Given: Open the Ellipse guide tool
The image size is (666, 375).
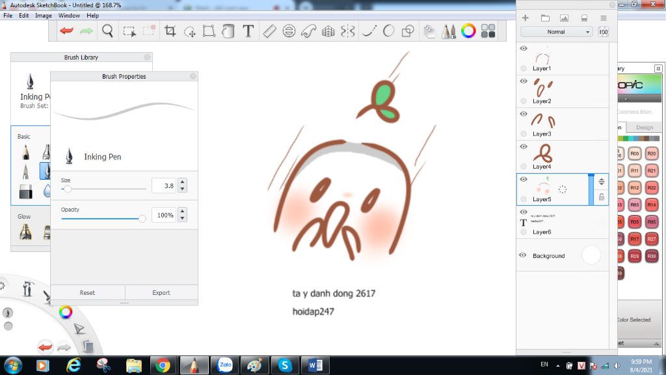Looking at the screenshot, I should [x=289, y=31].
